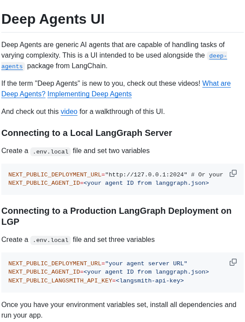Click the 'Deep Agents UI' heading
245x322 pixels.
53,19
